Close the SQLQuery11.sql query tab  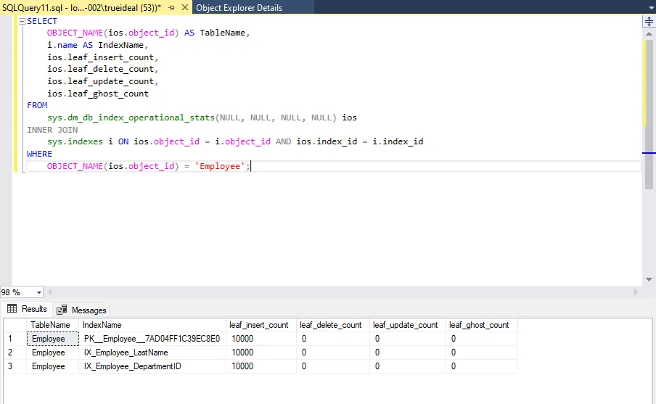click(x=184, y=8)
